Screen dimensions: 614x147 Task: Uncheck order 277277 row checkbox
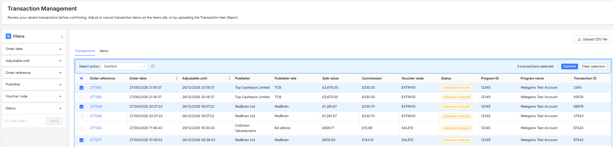coord(82,140)
